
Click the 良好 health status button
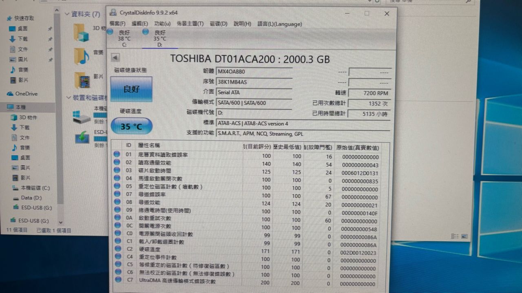[x=131, y=89]
